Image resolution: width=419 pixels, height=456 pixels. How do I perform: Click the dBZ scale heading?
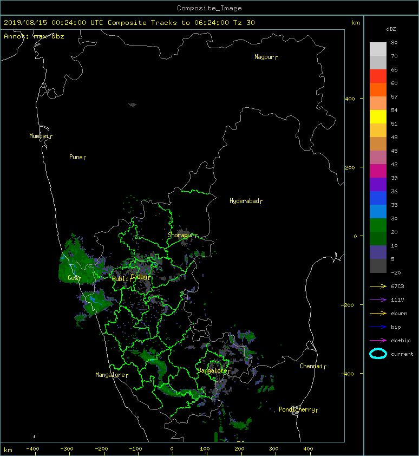click(391, 29)
